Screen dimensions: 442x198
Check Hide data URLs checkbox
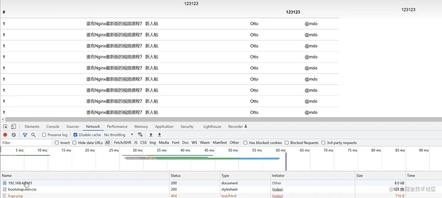coord(75,143)
